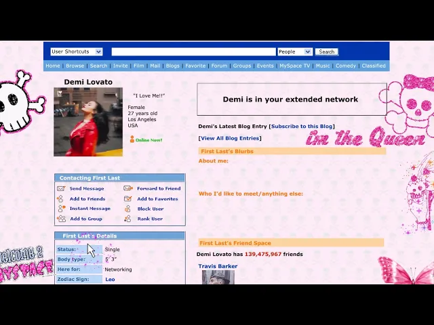Click the Here for value "Networking"
434x325 pixels.
118,269
